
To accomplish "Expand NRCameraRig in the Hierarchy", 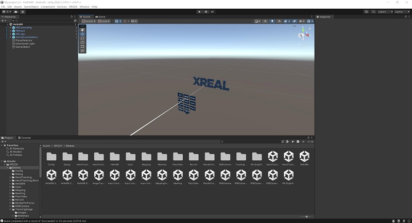I will coord(9,28).
